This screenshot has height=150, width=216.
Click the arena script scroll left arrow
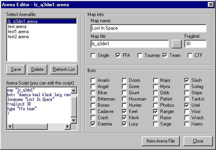coord(10,126)
